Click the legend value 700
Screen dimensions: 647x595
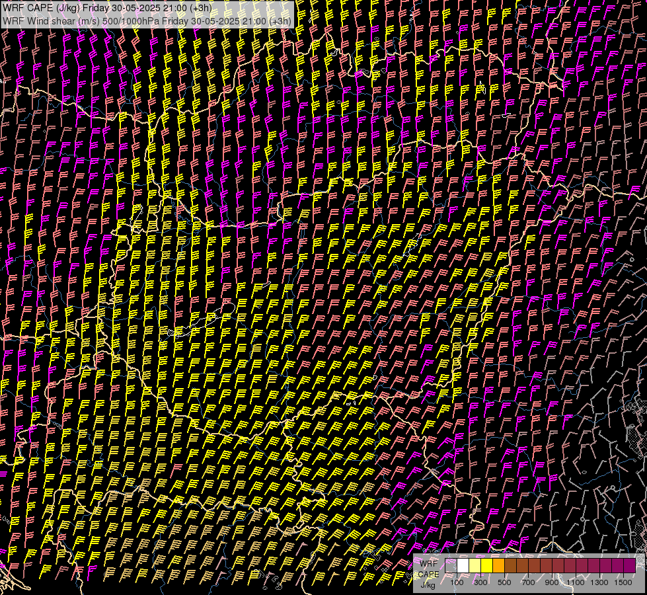[528, 582]
